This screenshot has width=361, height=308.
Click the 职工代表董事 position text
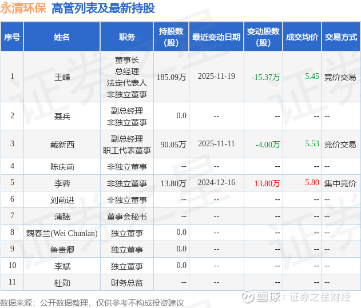click(x=127, y=150)
